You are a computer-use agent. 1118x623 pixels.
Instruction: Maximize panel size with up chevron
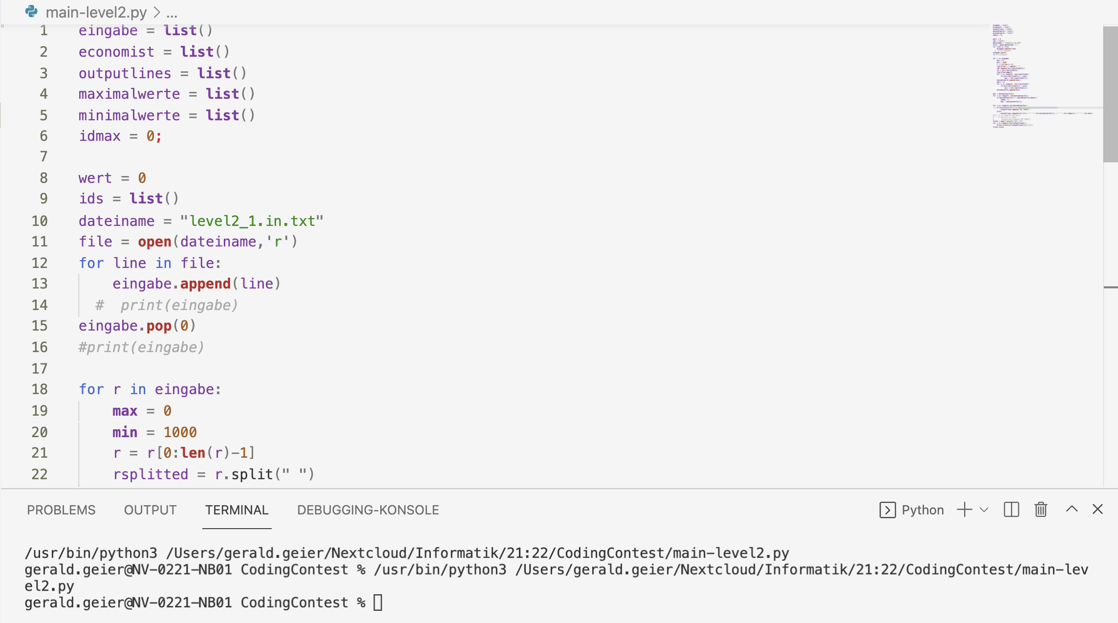[x=1072, y=509]
